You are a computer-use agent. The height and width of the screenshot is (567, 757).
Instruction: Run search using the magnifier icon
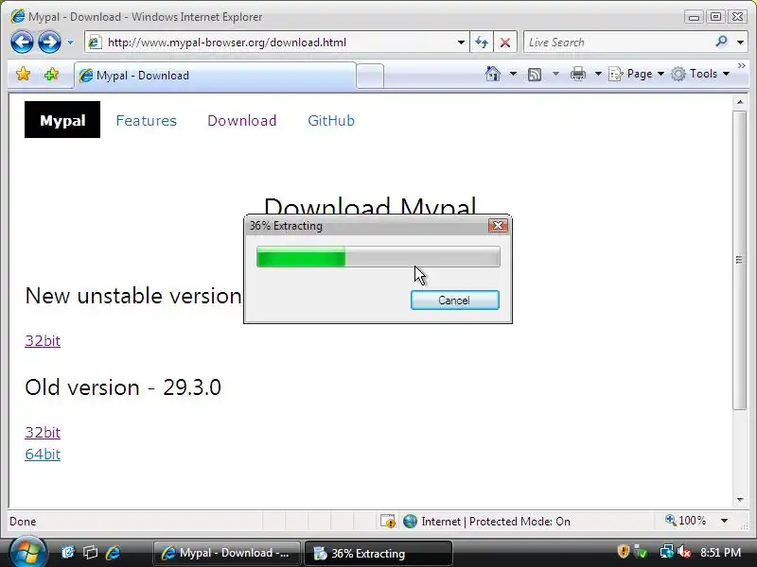[x=722, y=42]
